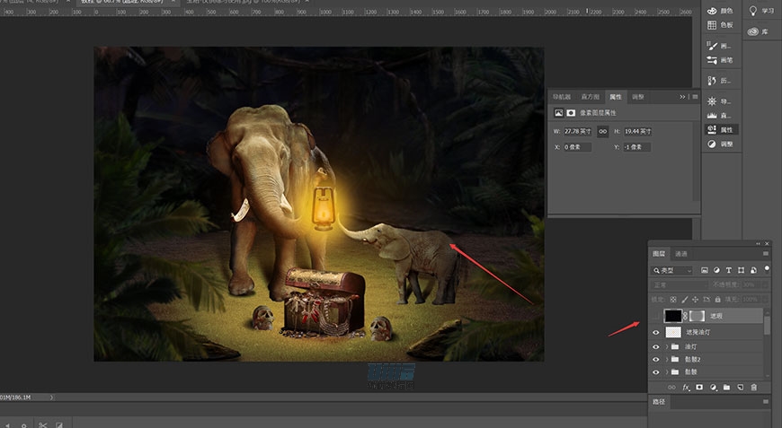The height and width of the screenshot is (428, 782).
Task: Open the Layers panel flyout menu
Action: [766, 254]
